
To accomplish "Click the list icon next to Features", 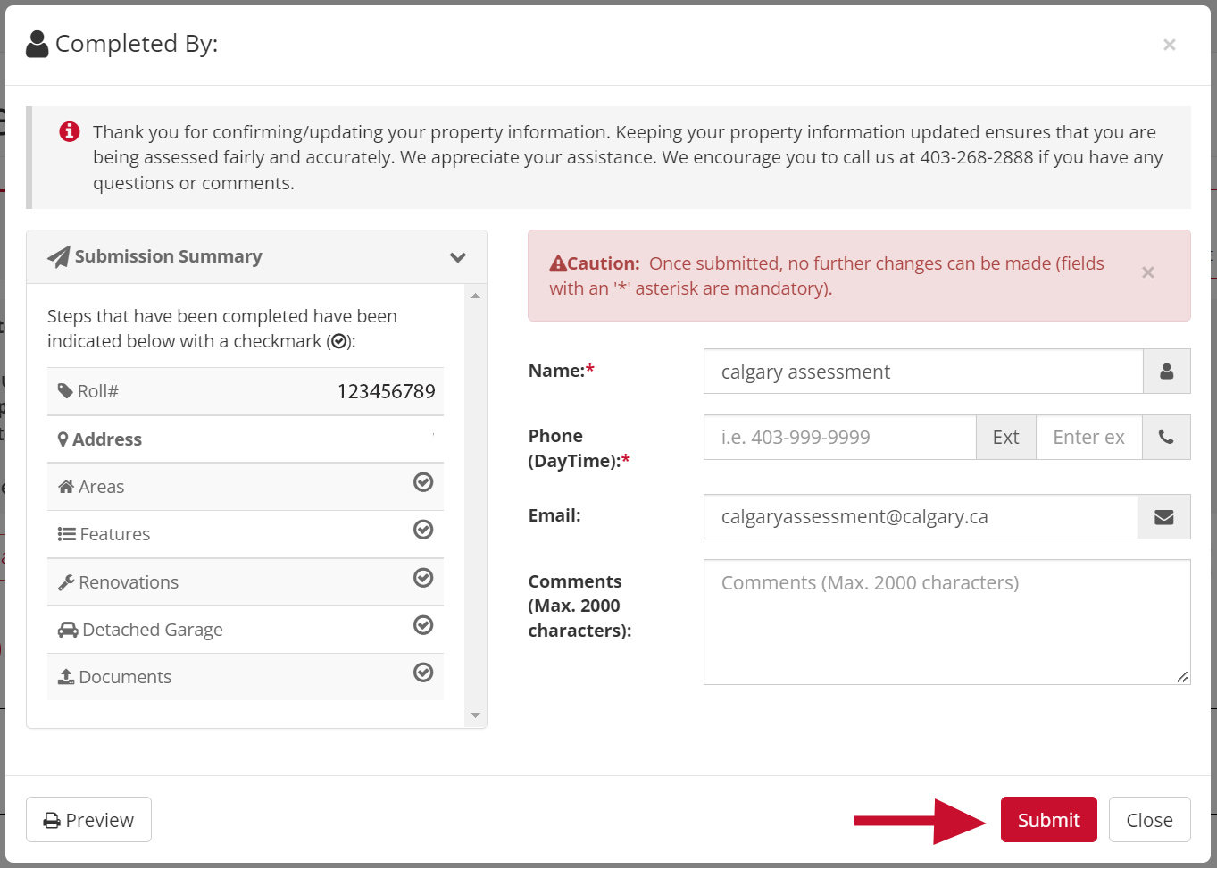I will point(67,534).
